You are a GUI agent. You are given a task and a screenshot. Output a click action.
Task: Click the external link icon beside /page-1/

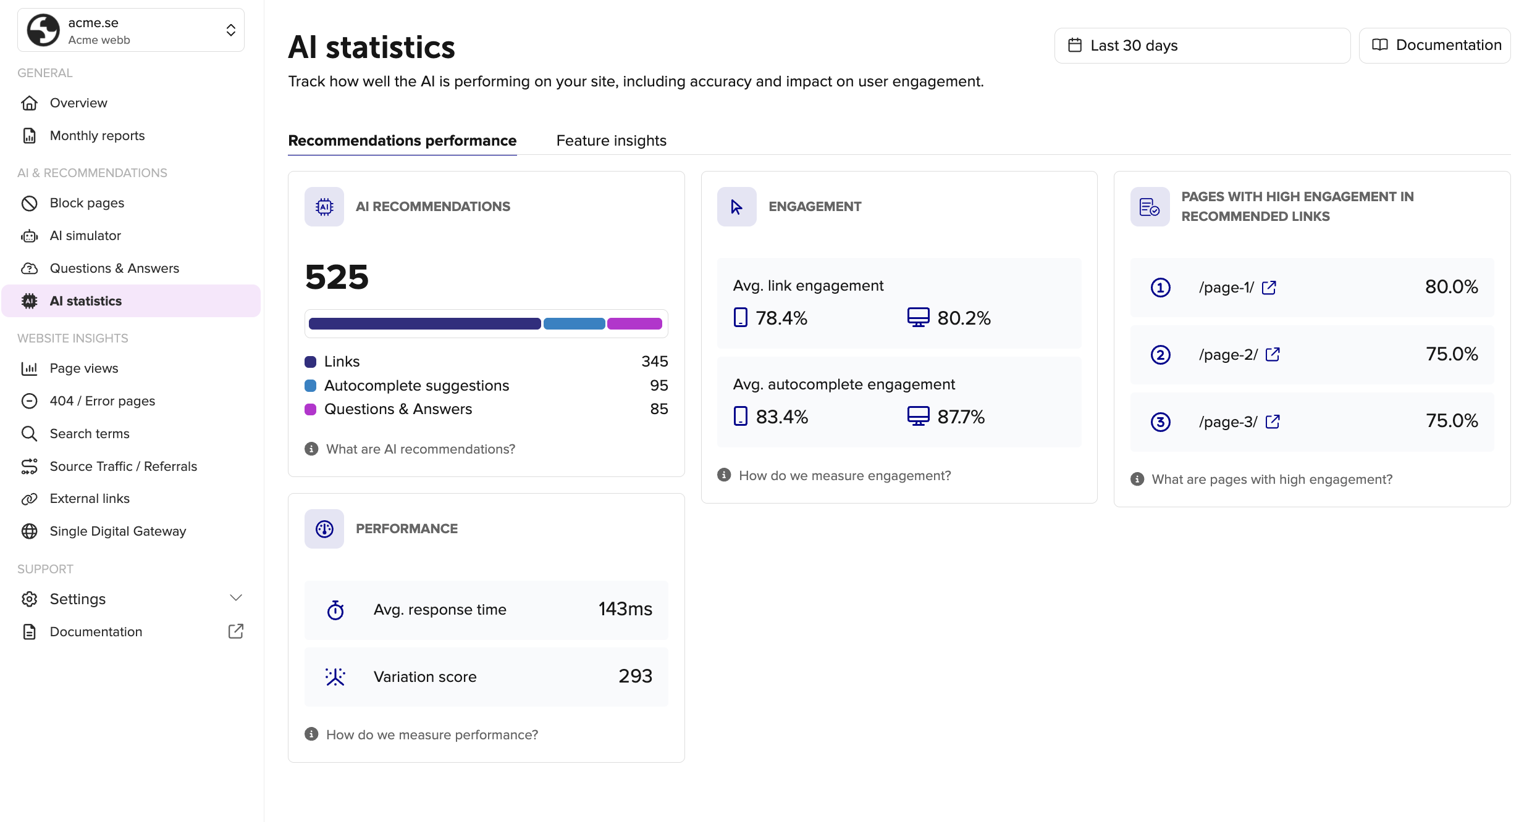point(1269,287)
